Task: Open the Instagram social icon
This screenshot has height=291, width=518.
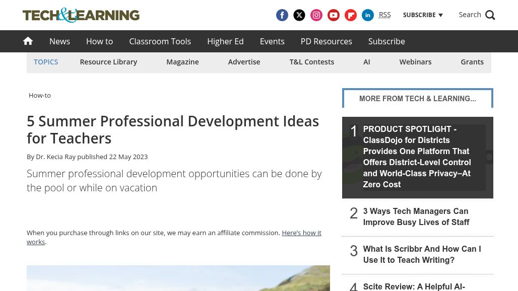Action: [316, 15]
